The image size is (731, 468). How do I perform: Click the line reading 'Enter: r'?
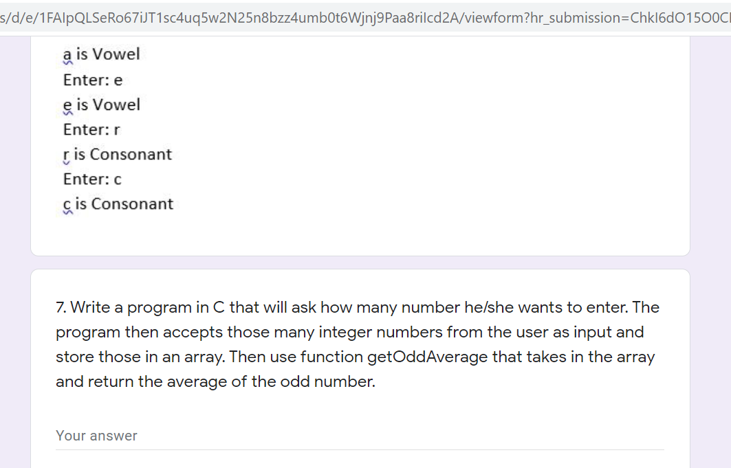tap(90, 129)
